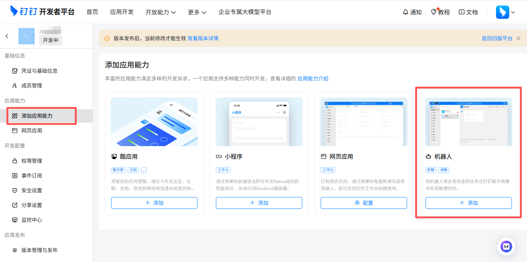
Task: Click the 小程序 preview thumbnail
Action: point(259,122)
